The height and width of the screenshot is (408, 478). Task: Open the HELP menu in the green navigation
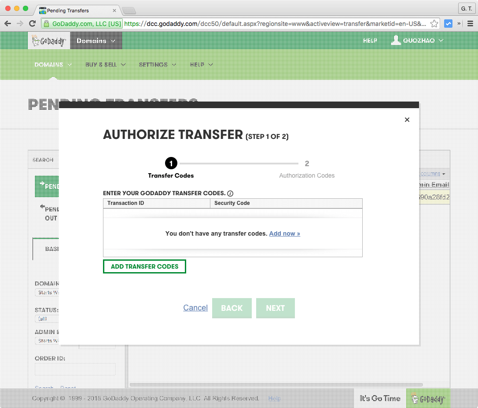[x=199, y=65]
